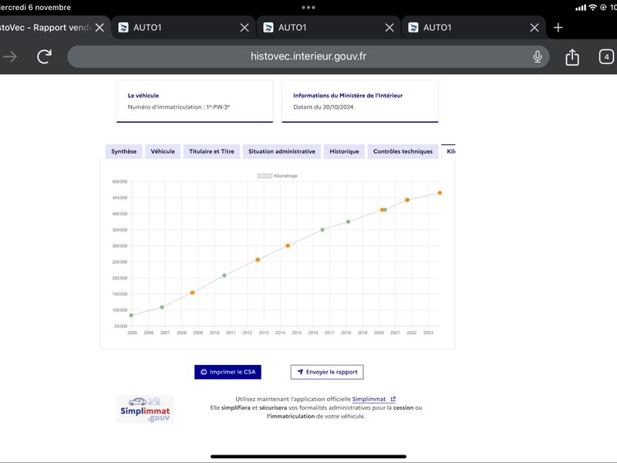617x463 pixels.
Task: Reload the page with the refresh icon
Action: click(x=45, y=56)
